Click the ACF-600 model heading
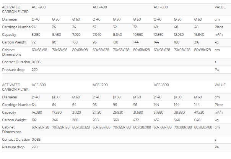 [161, 7]
